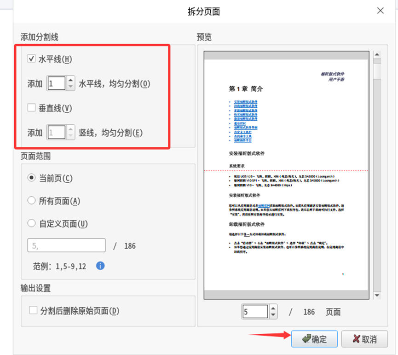Click the custom page range input field
Screen dimensions: 398x355
tap(66, 246)
